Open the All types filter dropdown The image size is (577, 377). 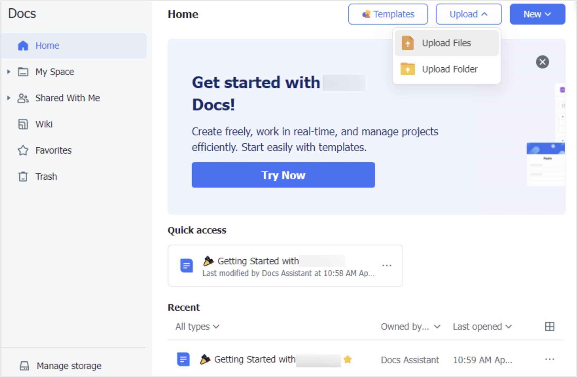tap(197, 326)
